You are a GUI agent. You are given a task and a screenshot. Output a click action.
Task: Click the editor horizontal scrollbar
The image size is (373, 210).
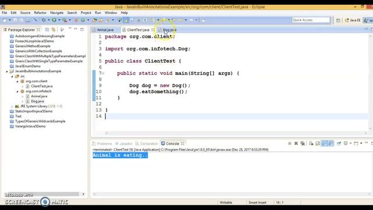point(236,133)
